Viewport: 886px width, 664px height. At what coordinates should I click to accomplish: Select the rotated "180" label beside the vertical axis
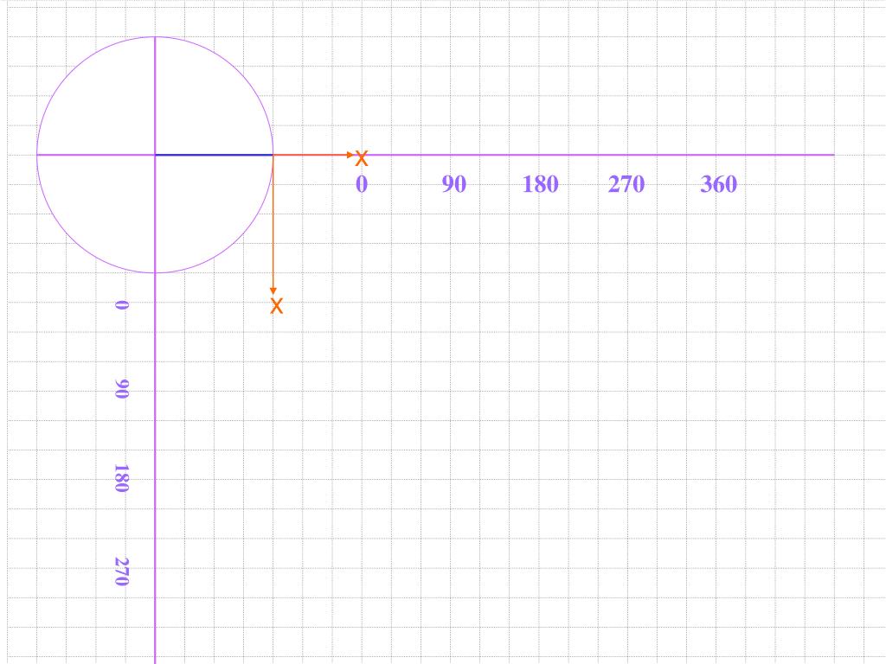point(121,478)
